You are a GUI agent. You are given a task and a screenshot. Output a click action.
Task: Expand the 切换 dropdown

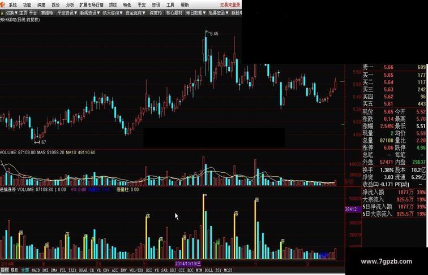(x=12, y=13)
